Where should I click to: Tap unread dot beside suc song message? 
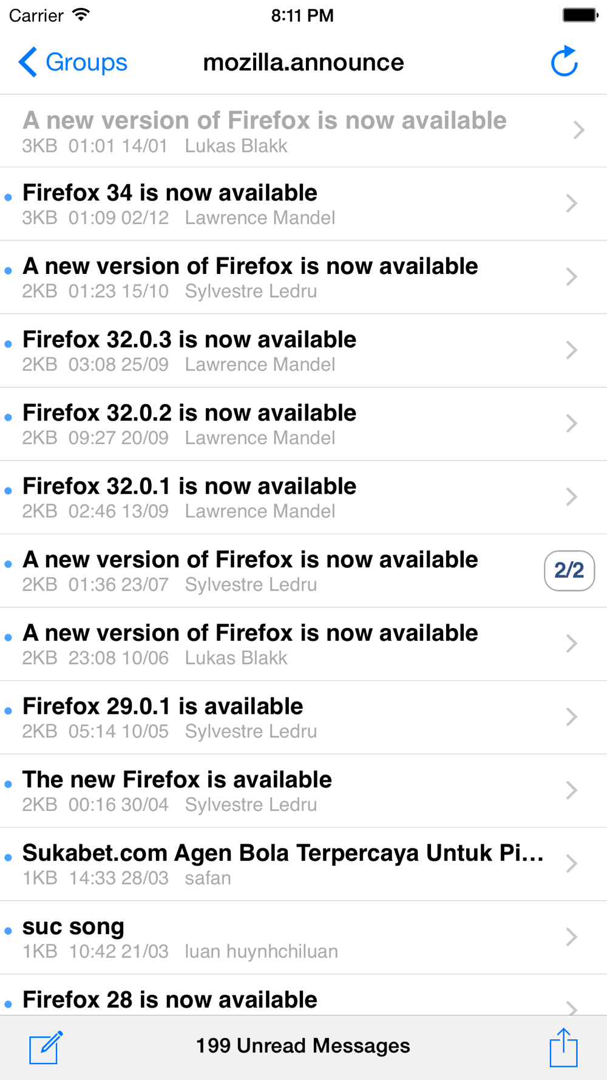8,931
